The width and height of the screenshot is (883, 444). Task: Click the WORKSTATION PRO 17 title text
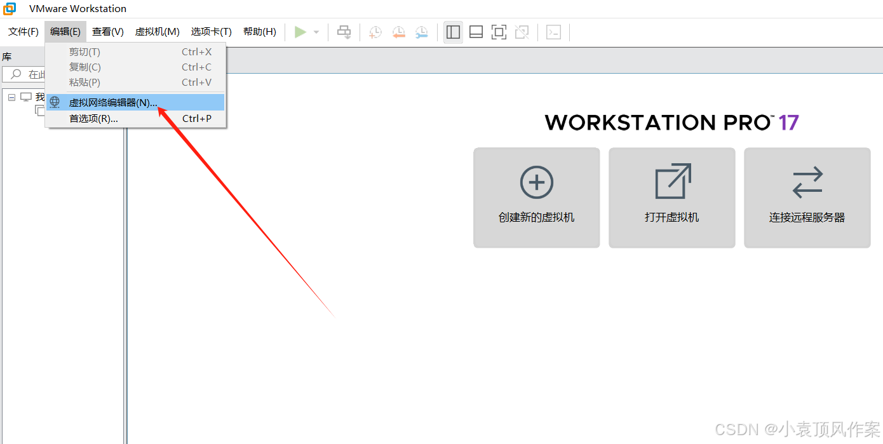pyautogui.click(x=672, y=122)
